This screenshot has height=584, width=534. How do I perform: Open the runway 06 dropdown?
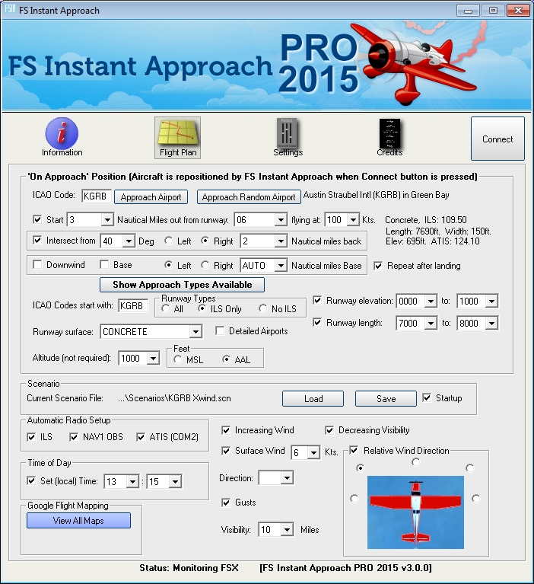pos(281,220)
